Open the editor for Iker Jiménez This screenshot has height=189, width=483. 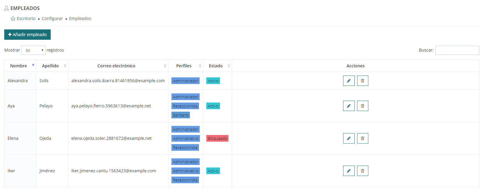click(349, 171)
